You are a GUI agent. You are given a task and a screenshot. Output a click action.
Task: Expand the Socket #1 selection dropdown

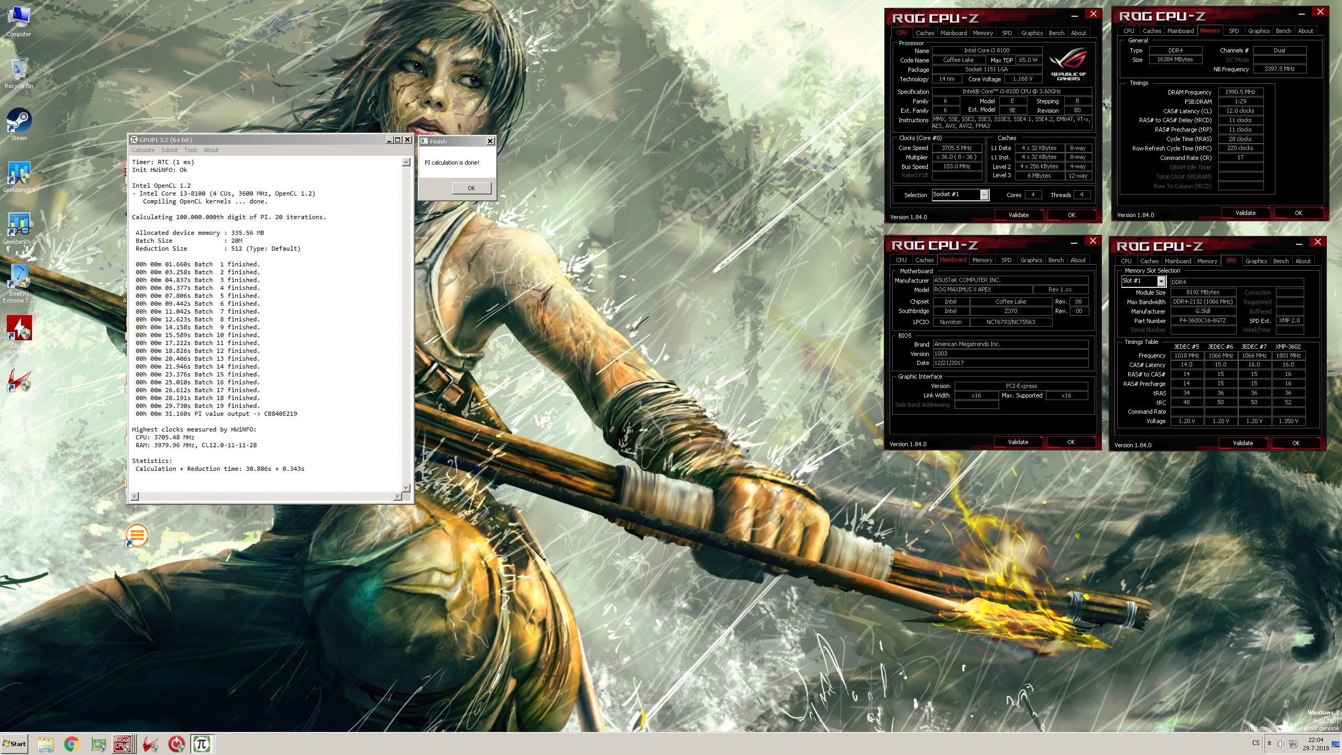(x=984, y=195)
